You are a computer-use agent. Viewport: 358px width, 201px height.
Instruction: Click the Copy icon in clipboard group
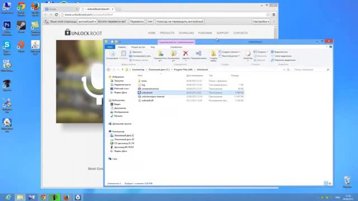pos(112,54)
